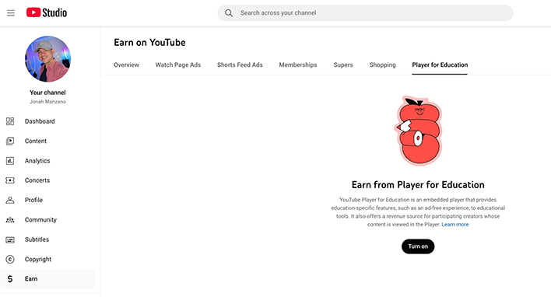The height and width of the screenshot is (297, 551).
Task: Click the Earn on YouTube heading
Action: tap(149, 43)
